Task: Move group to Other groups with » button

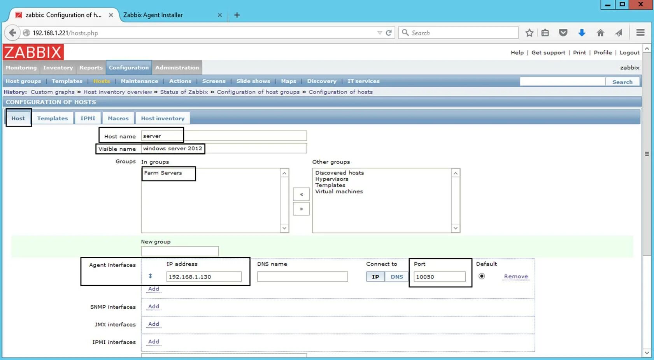Action: point(301,209)
